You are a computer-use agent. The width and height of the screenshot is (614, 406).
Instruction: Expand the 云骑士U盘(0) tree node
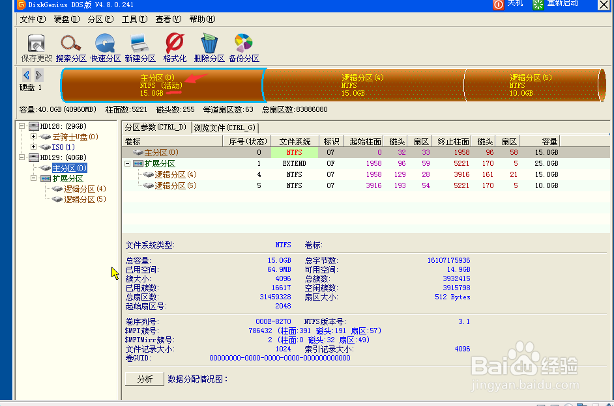tap(34, 137)
